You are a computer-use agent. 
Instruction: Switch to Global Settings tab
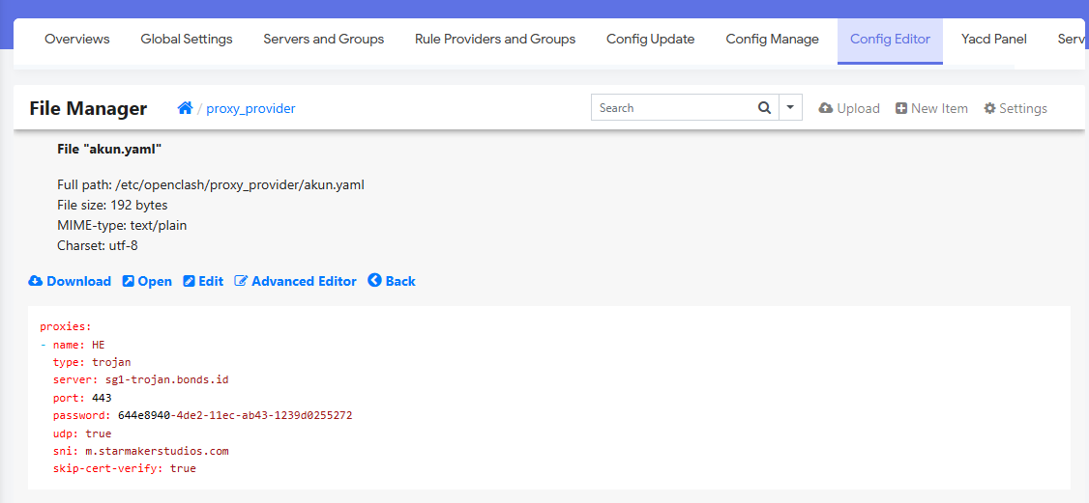point(187,40)
